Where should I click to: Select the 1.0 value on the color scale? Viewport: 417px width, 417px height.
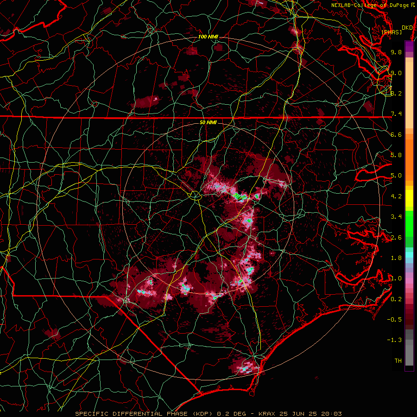(x=396, y=278)
